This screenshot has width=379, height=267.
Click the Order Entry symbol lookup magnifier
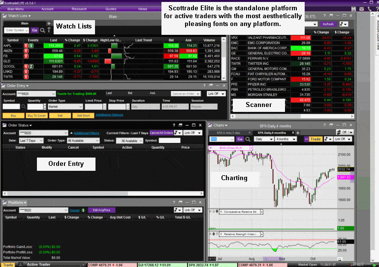point(24,107)
